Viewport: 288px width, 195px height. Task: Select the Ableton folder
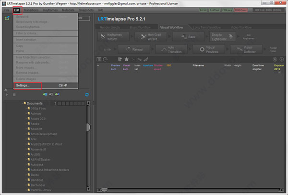pyautogui.click(x=36, y=114)
